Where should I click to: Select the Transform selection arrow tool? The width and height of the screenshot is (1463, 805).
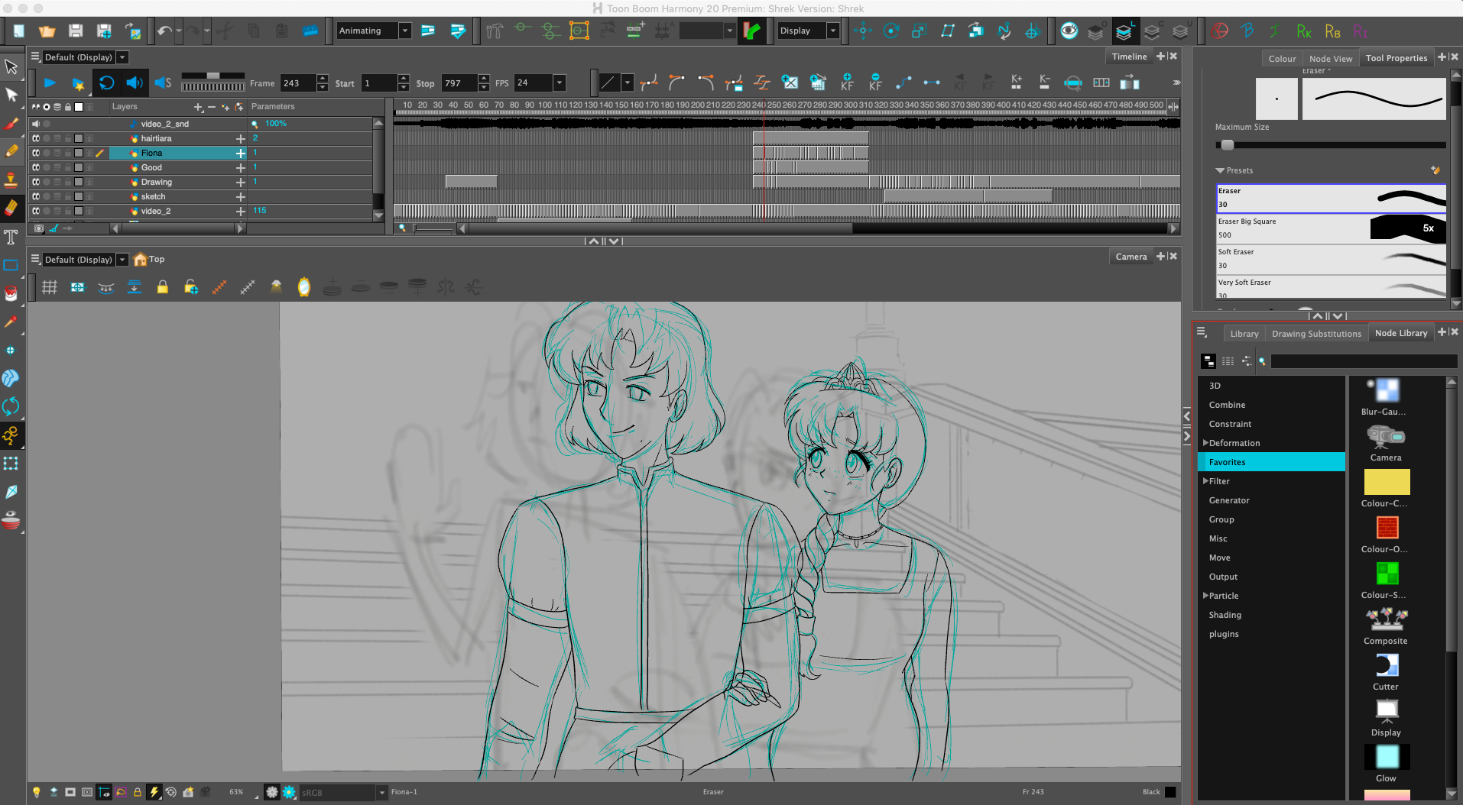click(x=11, y=66)
